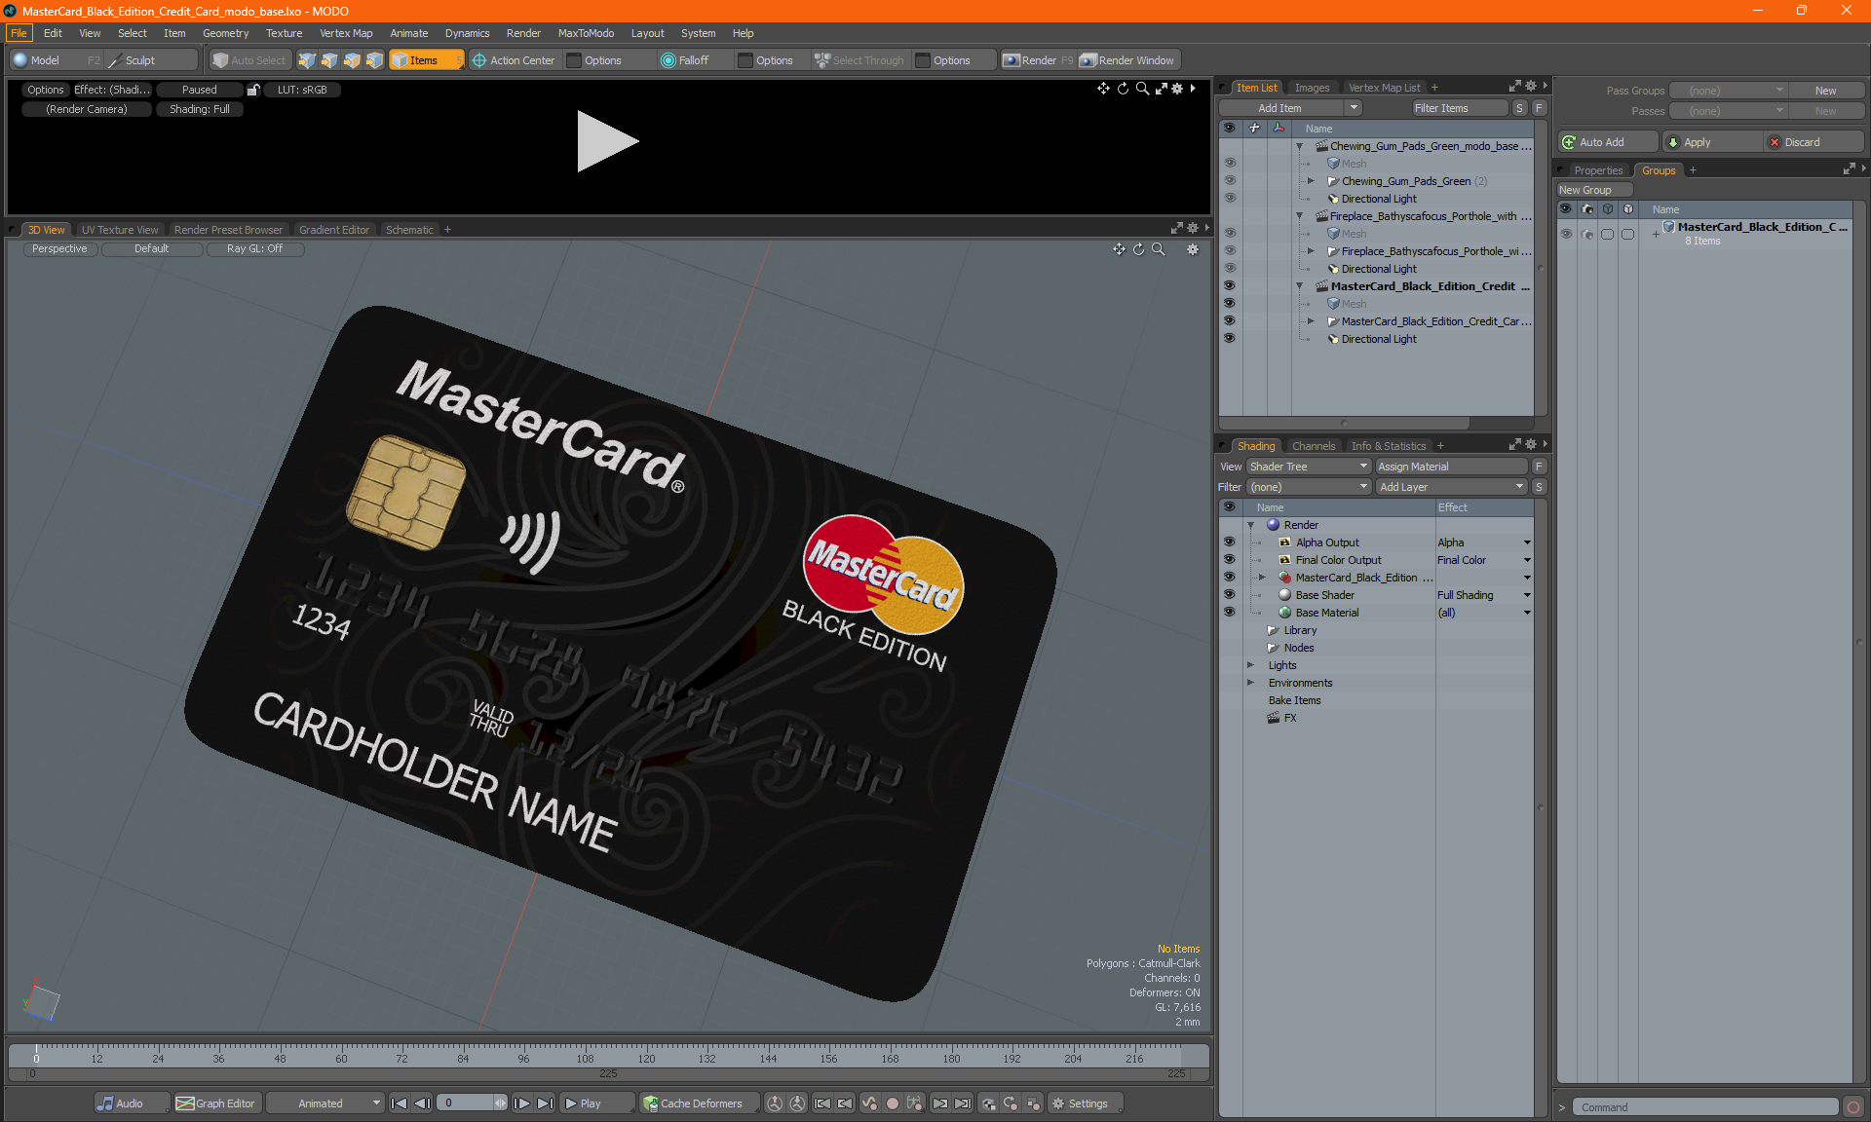Collapse the Fireplace_Bathyscafocus_Porthole scene
Viewport: 1871px width, 1122px height.
1299,216
